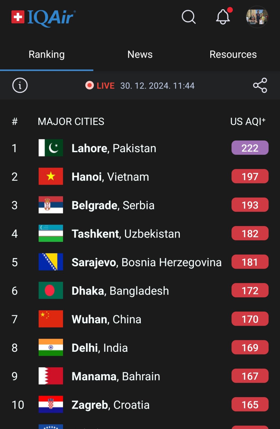Tap the share icon
This screenshot has height=429, width=280.
[x=260, y=86]
